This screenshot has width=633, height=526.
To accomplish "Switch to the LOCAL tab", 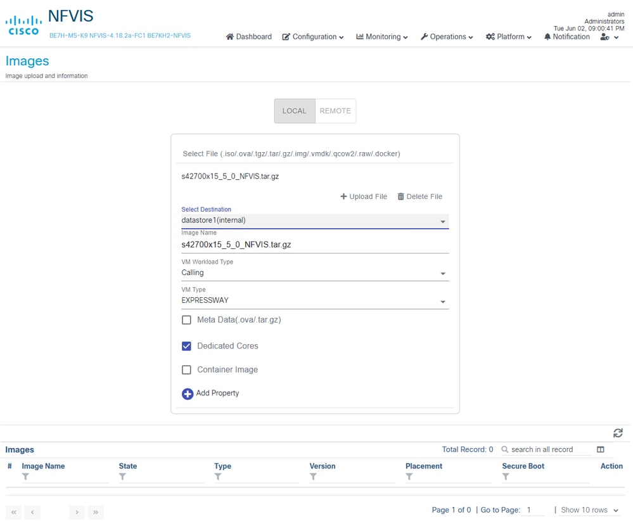I will point(295,111).
